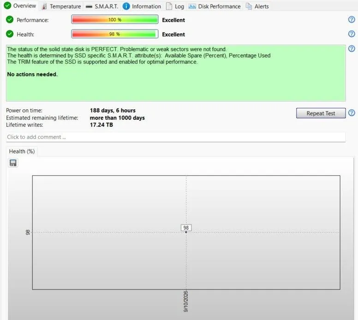
Task: Click the 'Click to add comment' field
Action: tap(176, 137)
